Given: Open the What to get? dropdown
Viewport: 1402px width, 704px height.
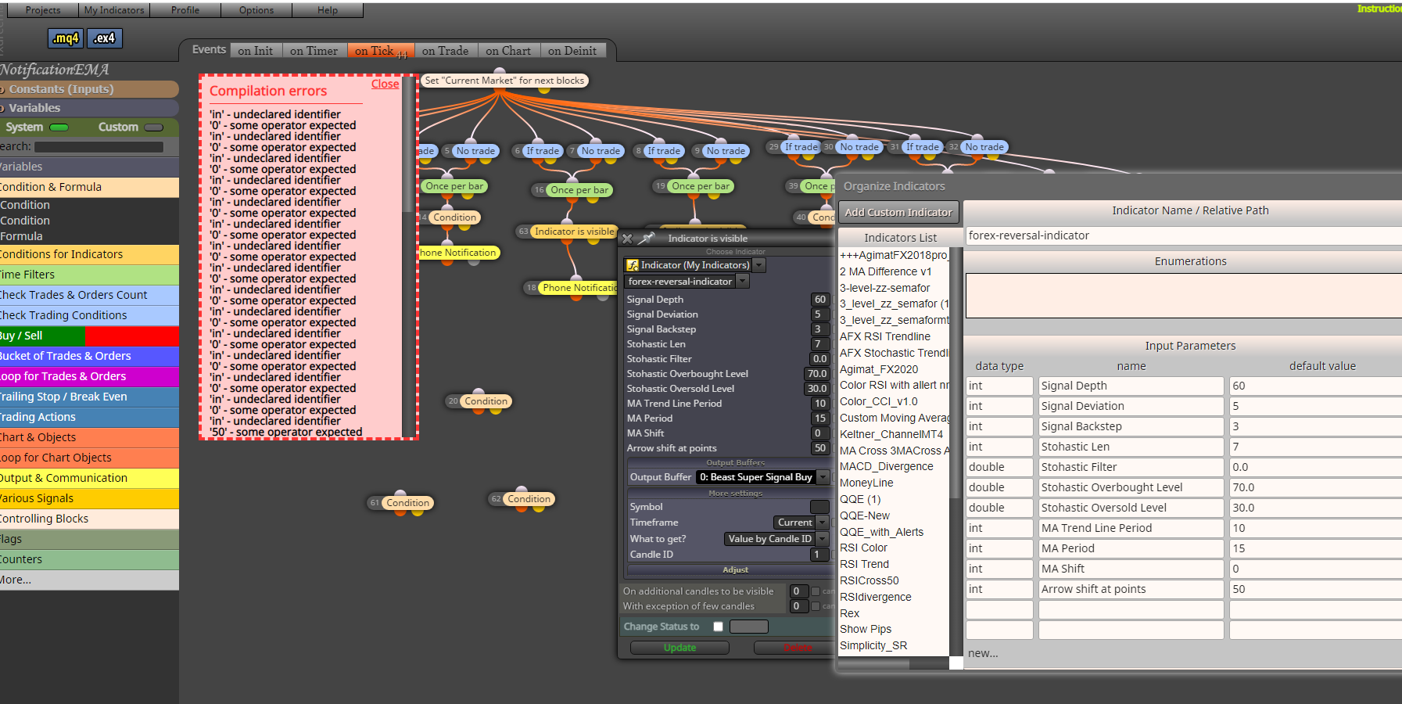Looking at the screenshot, I should tap(822, 539).
